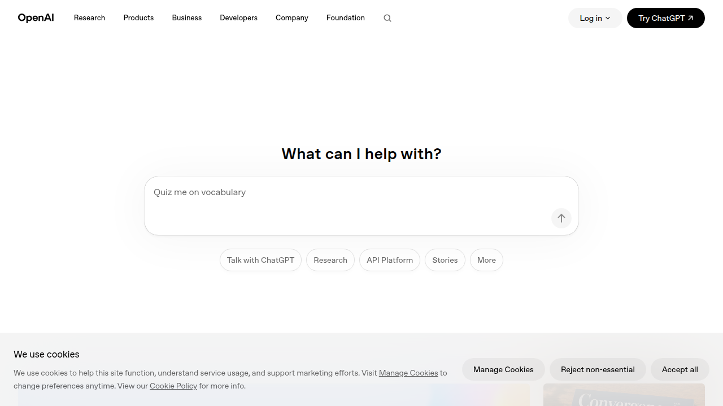Open the Foundation menu
The height and width of the screenshot is (406, 723).
[x=346, y=18]
